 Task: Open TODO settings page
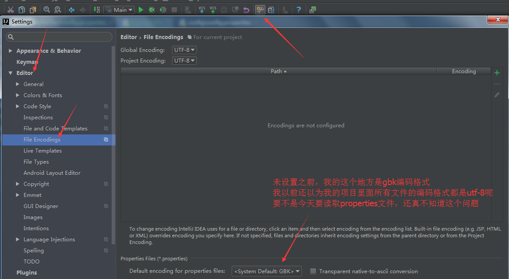[32, 262]
